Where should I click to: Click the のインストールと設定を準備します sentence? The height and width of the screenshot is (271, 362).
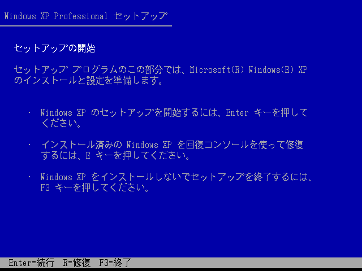(89, 80)
